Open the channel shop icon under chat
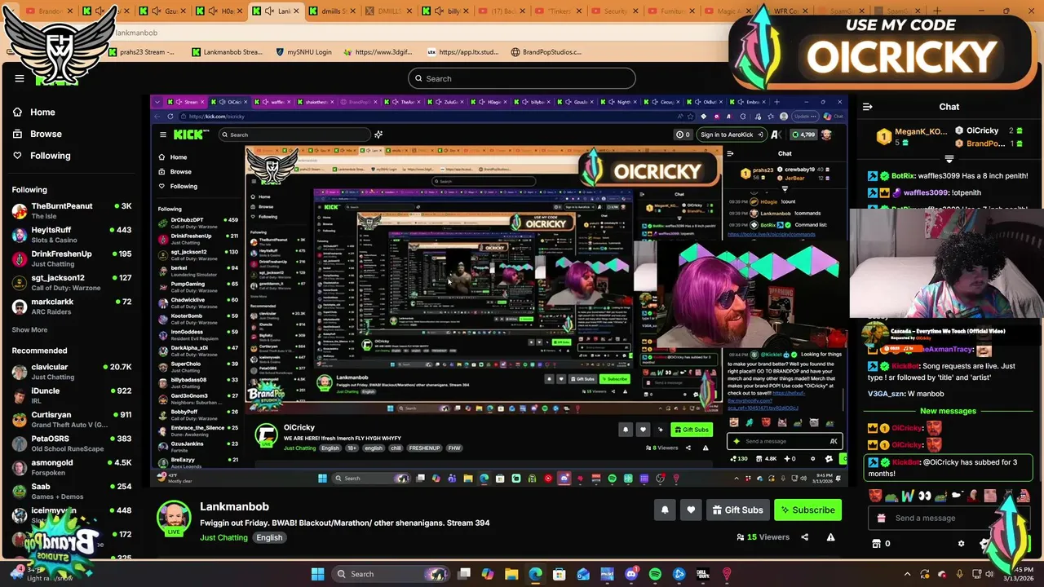1044x587 pixels. click(877, 544)
